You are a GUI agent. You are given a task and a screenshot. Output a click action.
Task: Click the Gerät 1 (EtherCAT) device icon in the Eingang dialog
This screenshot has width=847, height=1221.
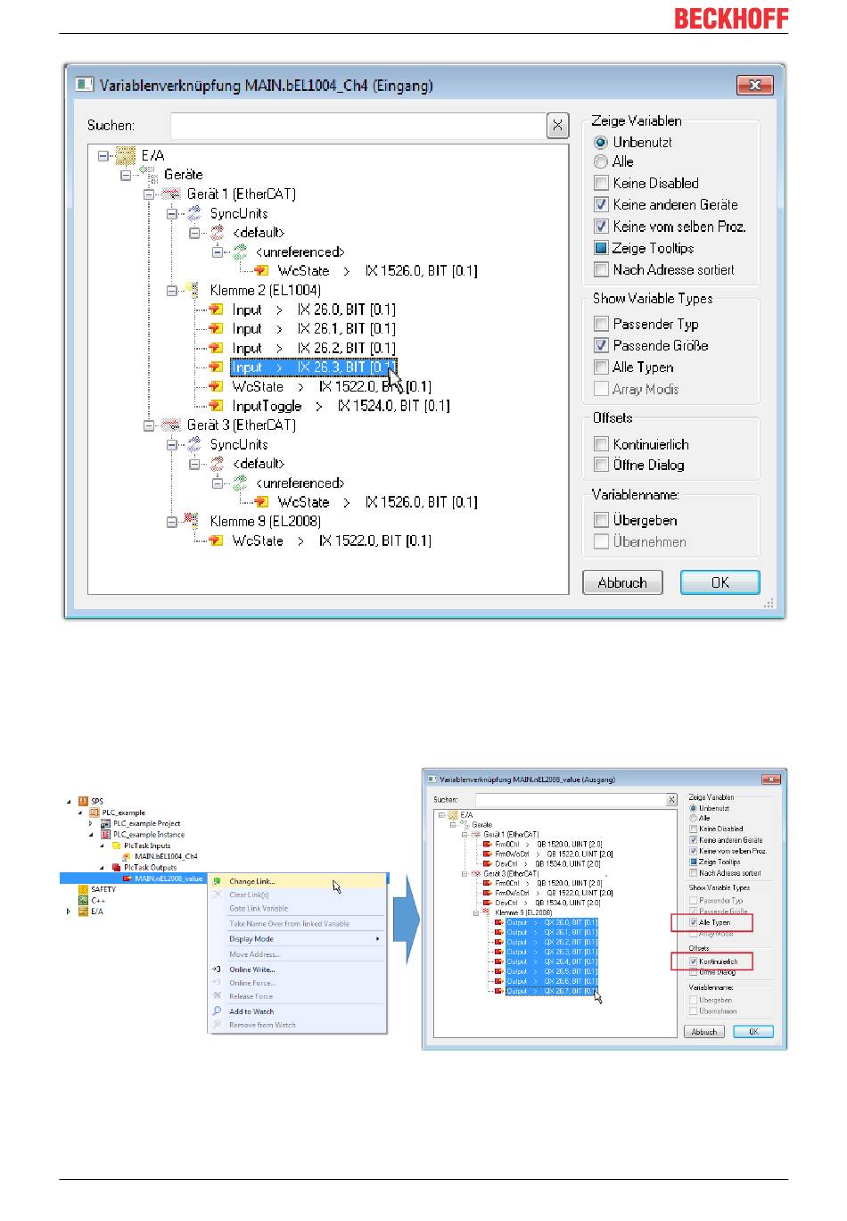(x=171, y=194)
